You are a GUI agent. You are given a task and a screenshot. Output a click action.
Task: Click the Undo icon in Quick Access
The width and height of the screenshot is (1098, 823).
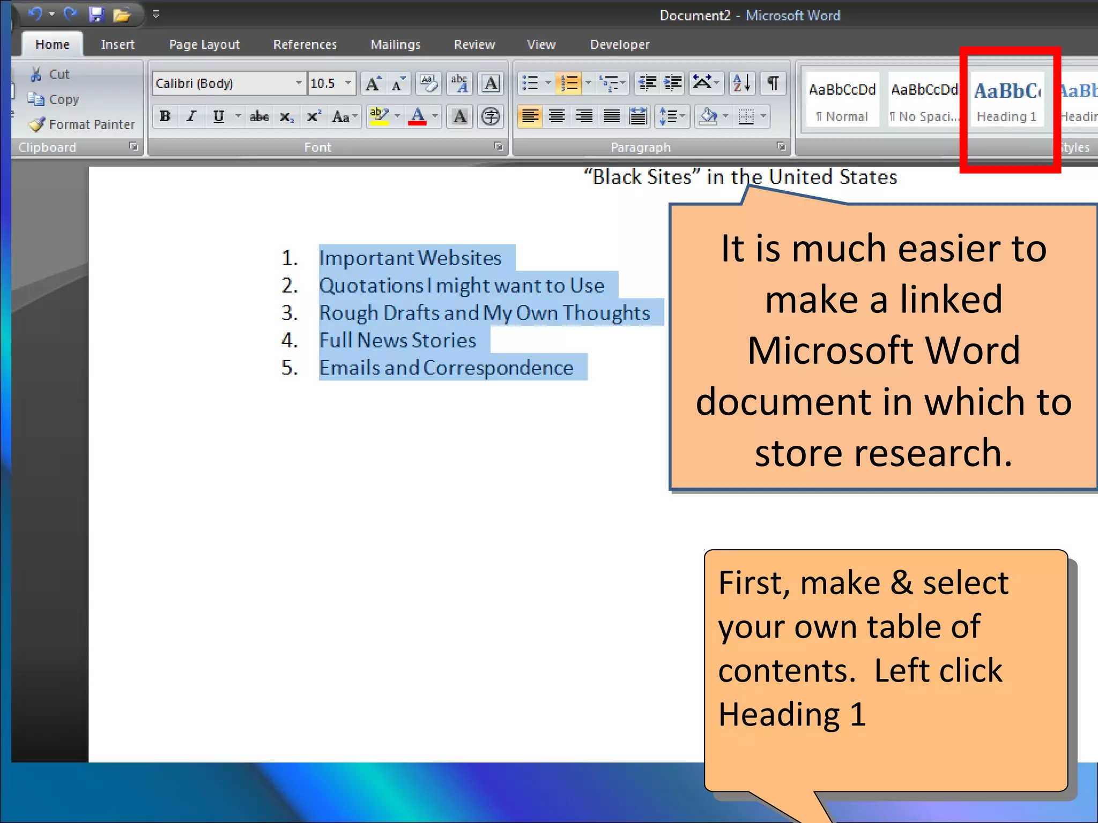click(35, 14)
